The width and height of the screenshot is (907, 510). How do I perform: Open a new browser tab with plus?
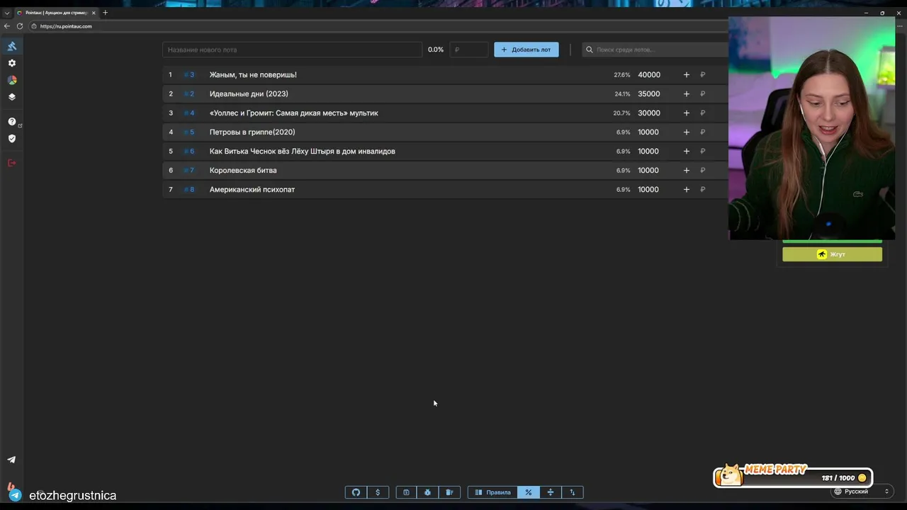click(x=105, y=13)
